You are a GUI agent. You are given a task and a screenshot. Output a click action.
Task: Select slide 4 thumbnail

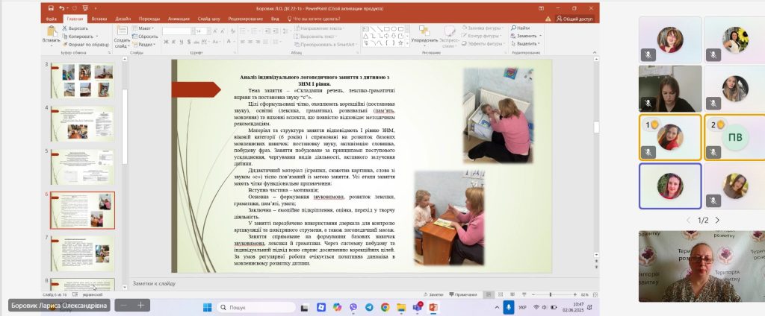pyautogui.click(x=82, y=124)
